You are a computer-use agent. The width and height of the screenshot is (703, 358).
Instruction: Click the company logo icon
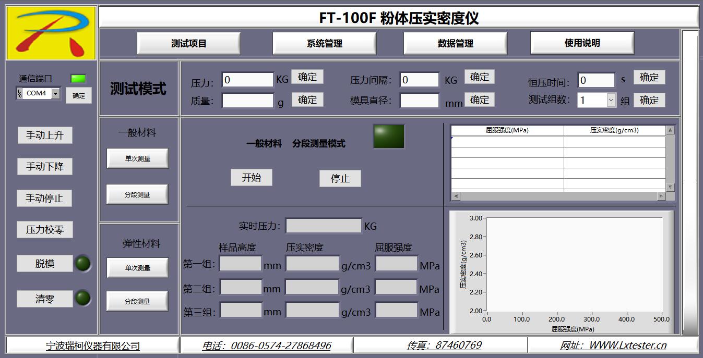pos(51,33)
